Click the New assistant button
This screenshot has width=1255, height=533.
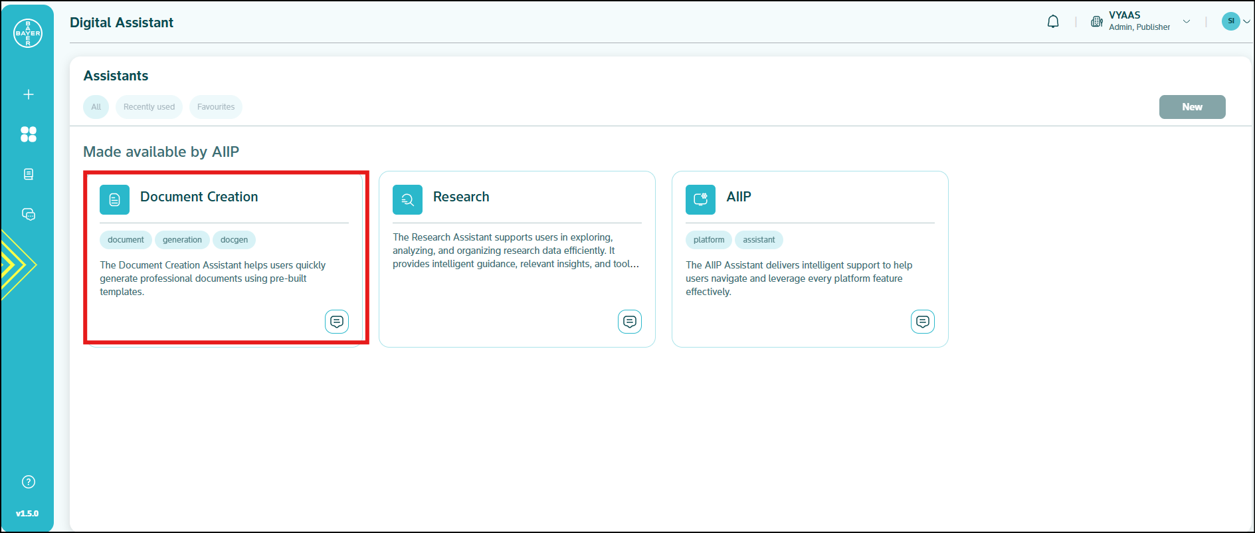(1192, 107)
